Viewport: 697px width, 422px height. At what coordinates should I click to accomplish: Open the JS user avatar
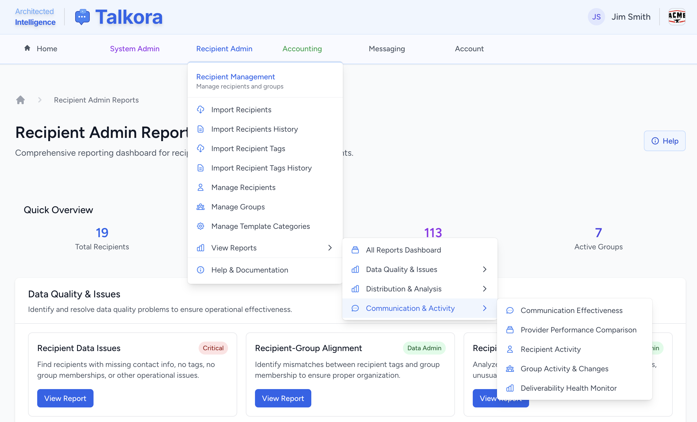pyautogui.click(x=596, y=17)
